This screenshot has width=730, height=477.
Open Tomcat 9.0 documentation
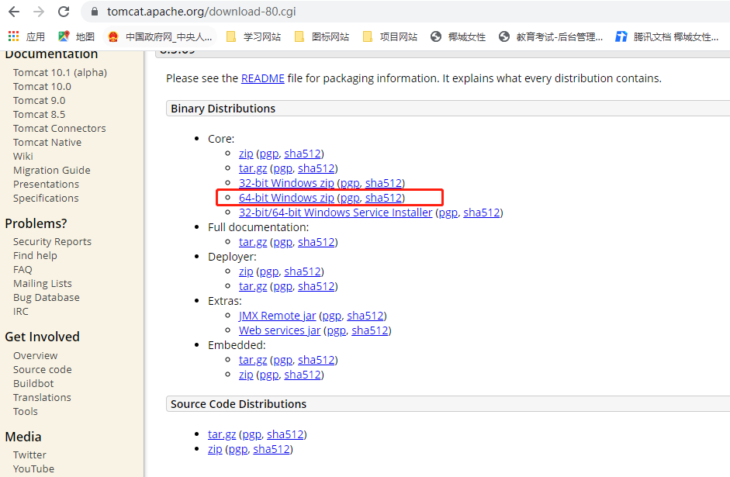click(x=39, y=101)
